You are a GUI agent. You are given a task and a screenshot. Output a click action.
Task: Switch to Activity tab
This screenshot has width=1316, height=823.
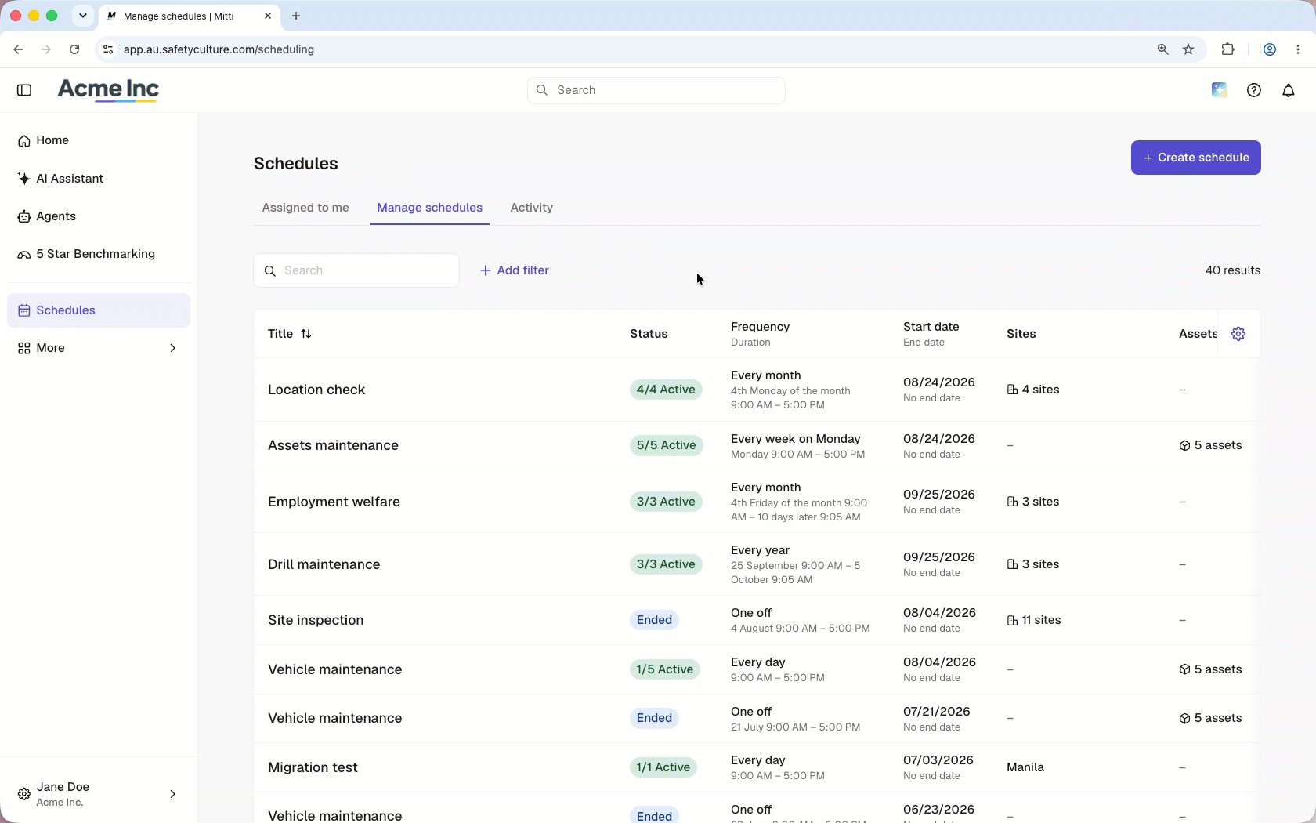pyautogui.click(x=532, y=208)
